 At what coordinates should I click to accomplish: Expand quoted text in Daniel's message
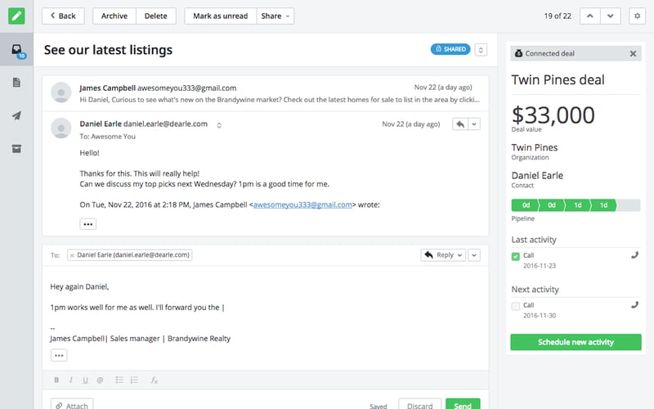point(88,224)
